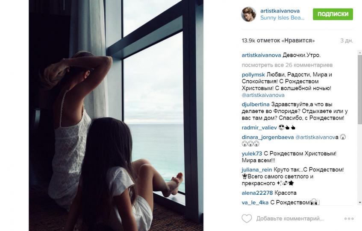Open the artistkaivanova username in header
The width and height of the screenshot is (362, 231).
(280, 11)
